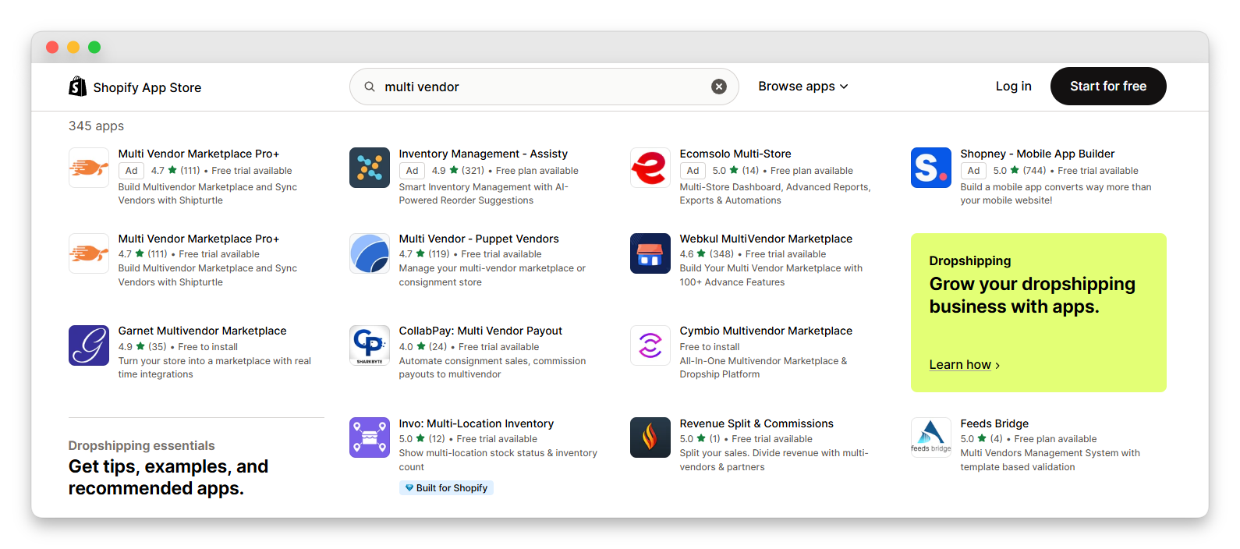Open Multi Vendor - Puppet Vendors title
The width and height of the screenshot is (1240, 549).
(x=479, y=239)
